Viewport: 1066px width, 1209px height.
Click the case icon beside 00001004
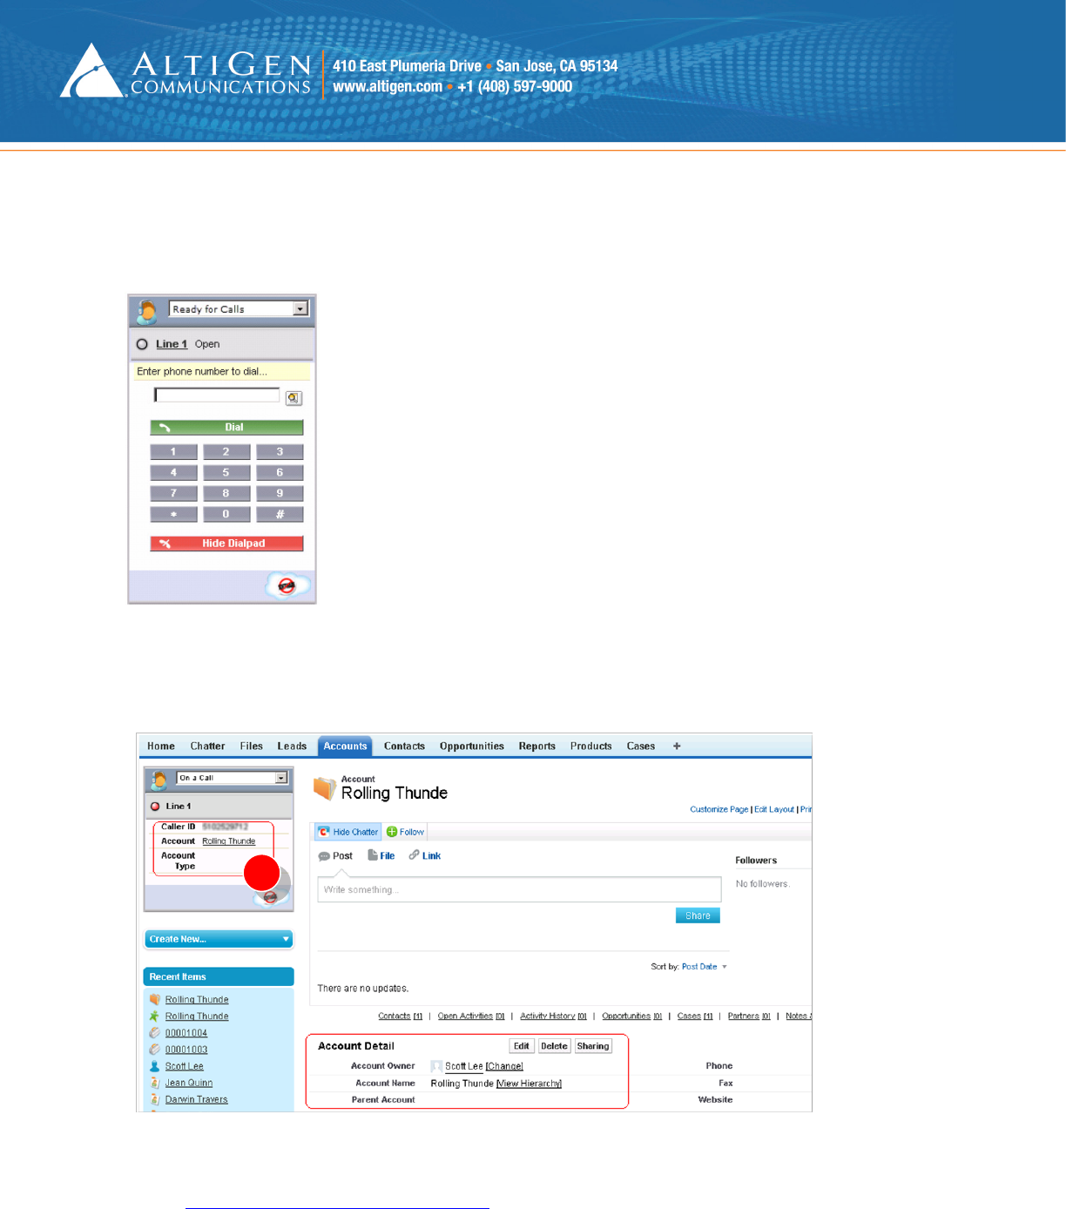[x=155, y=1032]
